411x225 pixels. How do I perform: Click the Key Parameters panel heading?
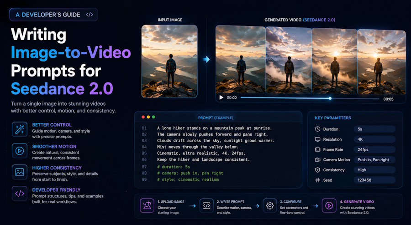pyautogui.click(x=333, y=118)
